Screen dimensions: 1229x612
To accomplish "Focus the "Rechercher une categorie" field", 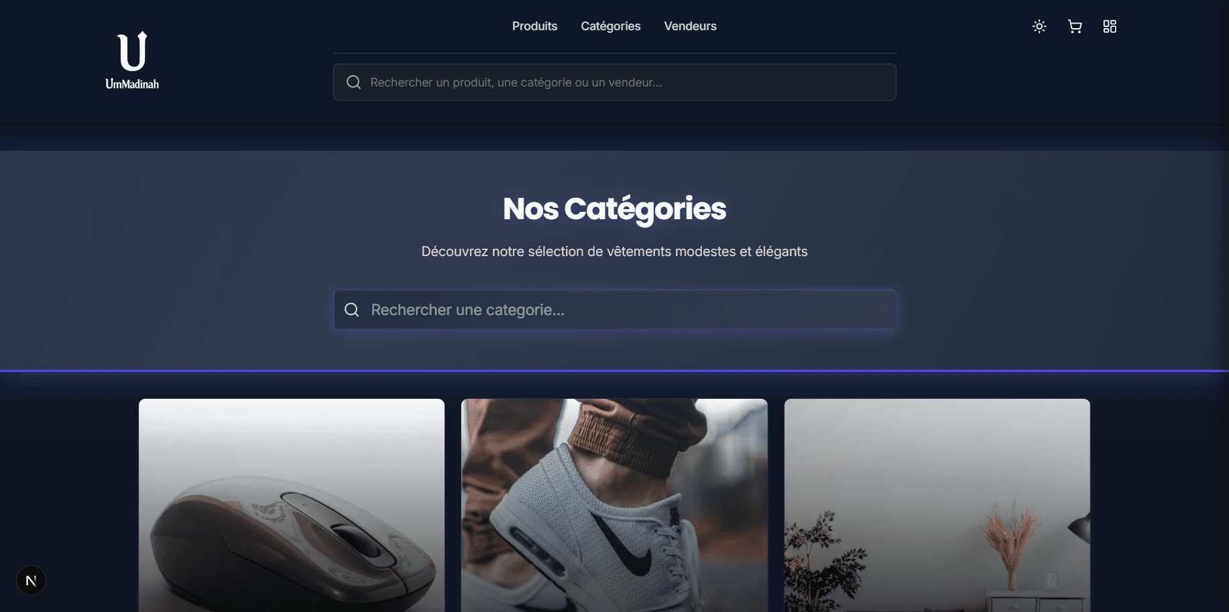I will click(x=615, y=310).
